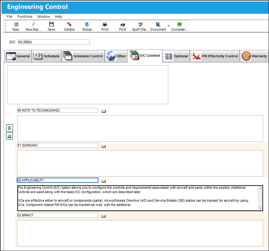This screenshot has width=269, height=251.
Task: Switch to the General tab
Action: pos(18,56)
